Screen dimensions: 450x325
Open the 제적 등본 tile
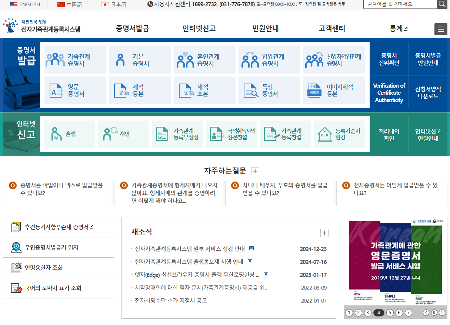pos(140,90)
